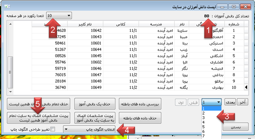Toggle تغییر طراحی الگوی چاپ checkbox
This screenshot has width=255, height=139.
click(53, 129)
